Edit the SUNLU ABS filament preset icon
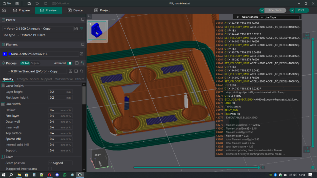 coord(81,54)
